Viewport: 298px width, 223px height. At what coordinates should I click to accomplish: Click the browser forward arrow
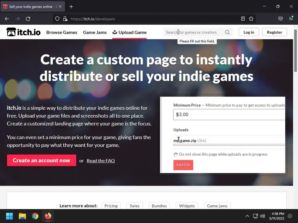[17, 19]
